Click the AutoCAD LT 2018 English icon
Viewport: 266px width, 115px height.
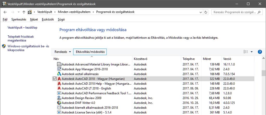59,88
